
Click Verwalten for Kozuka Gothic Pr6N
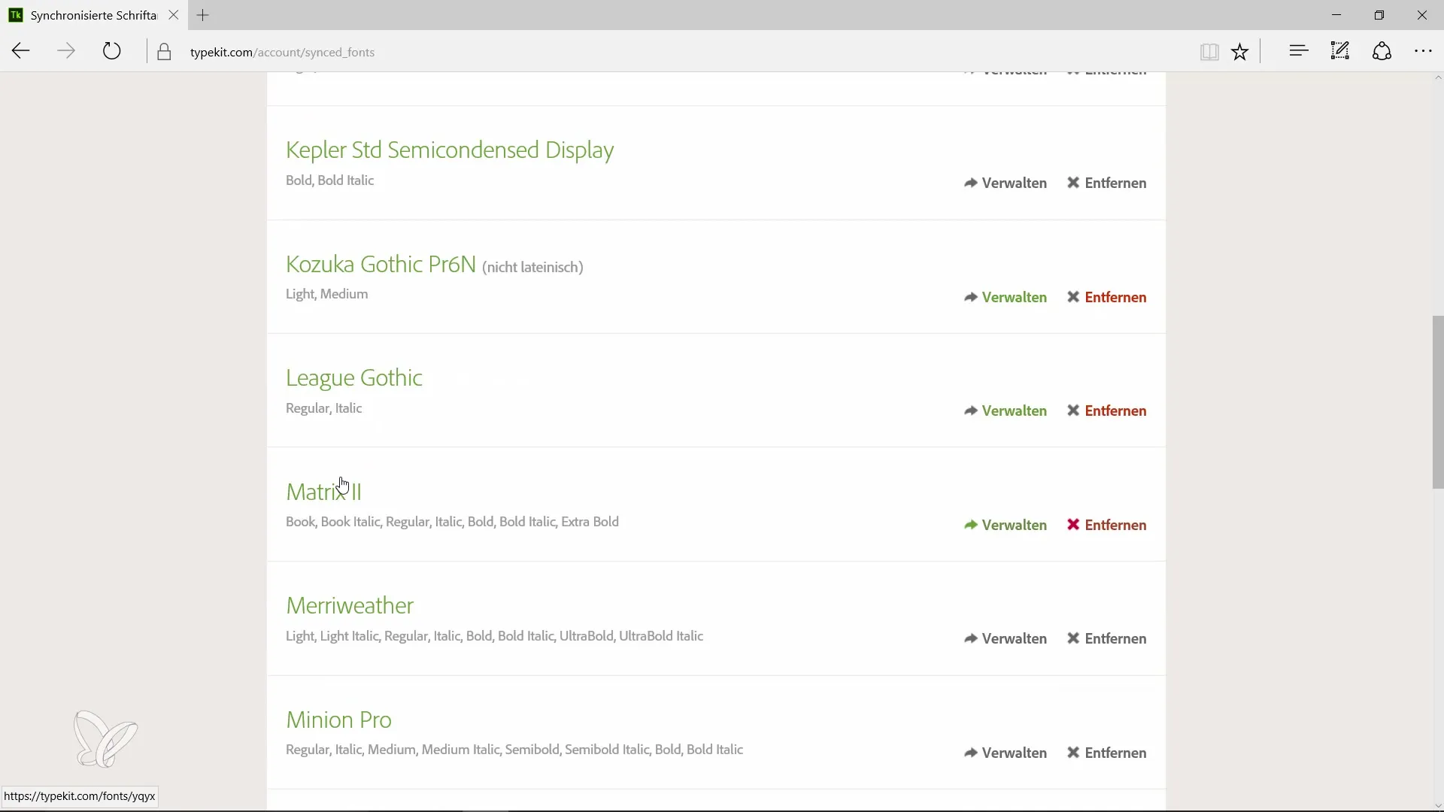pos(1006,298)
